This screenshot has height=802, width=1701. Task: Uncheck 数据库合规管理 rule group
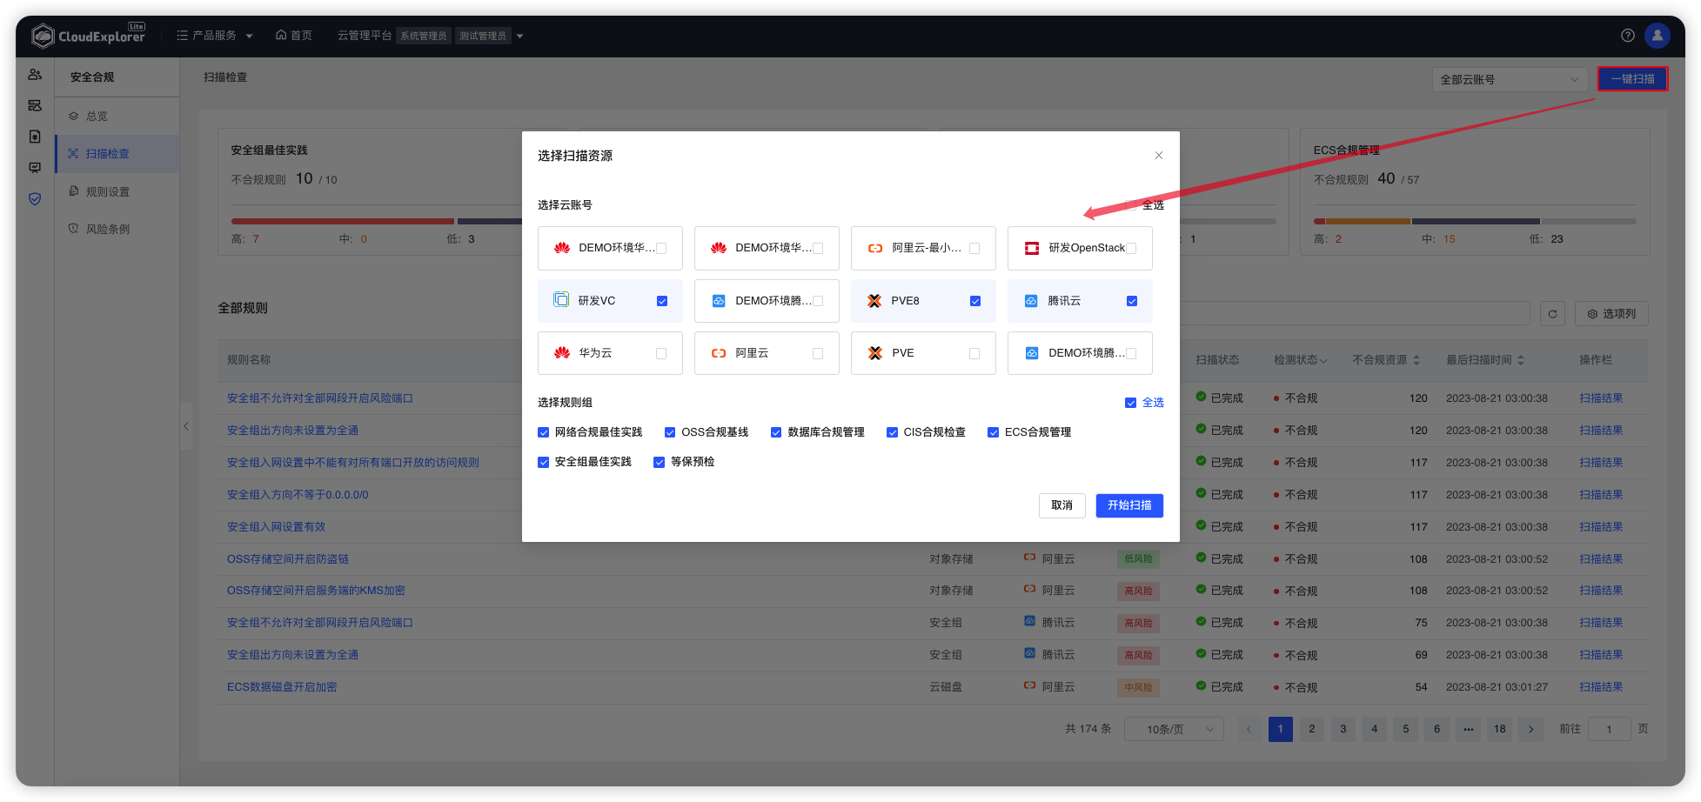pyautogui.click(x=776, y=432)
